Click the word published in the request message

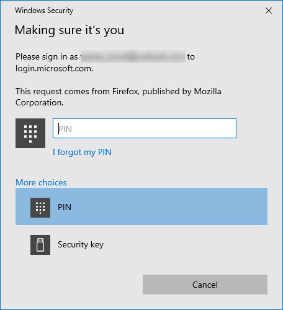point(161,92)
